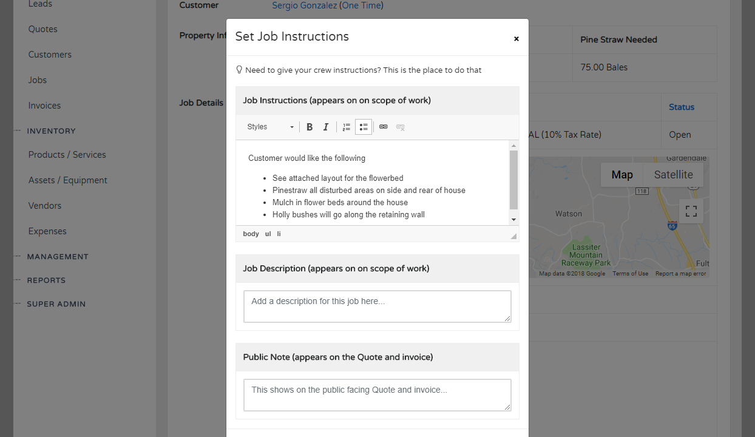Switch to the Map view tab

click(622, 175)
